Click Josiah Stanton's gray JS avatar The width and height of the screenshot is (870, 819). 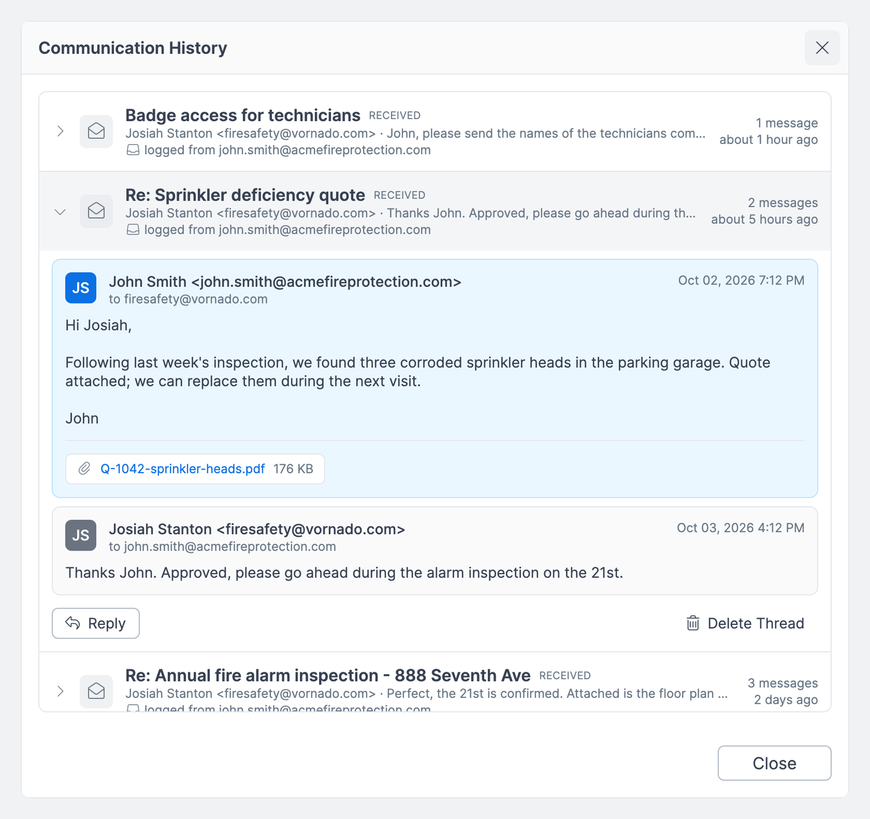(81, 535)
